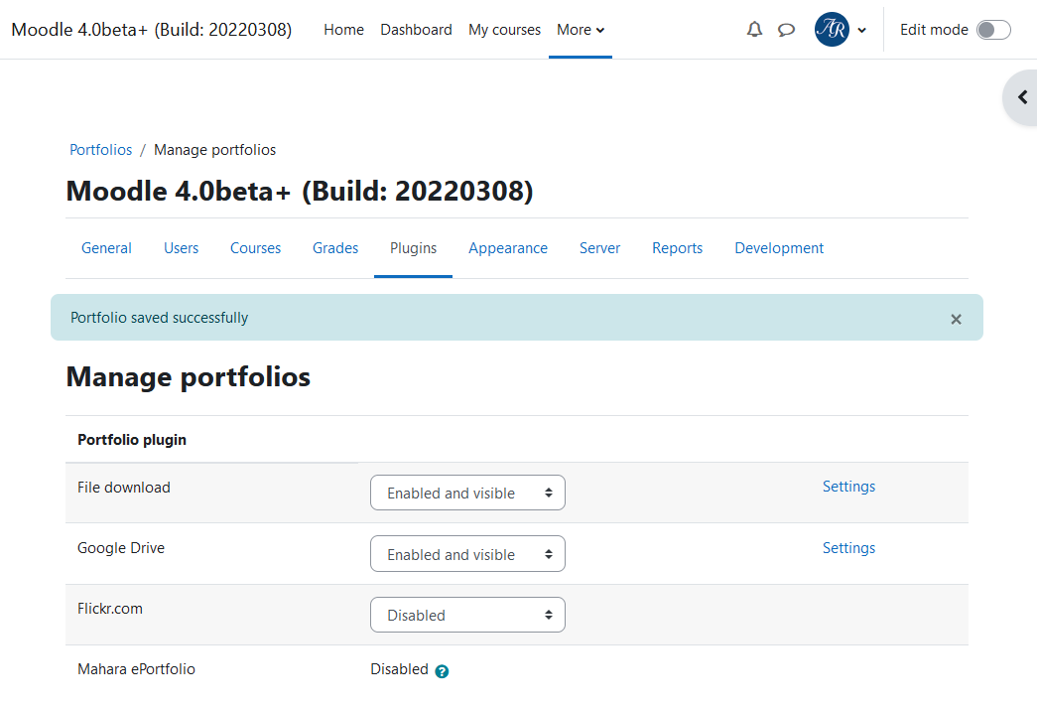The height and width of the screenshot is (708, 1037).
Task: Click the Portfolios breadcrumb link
Action: 101,150
